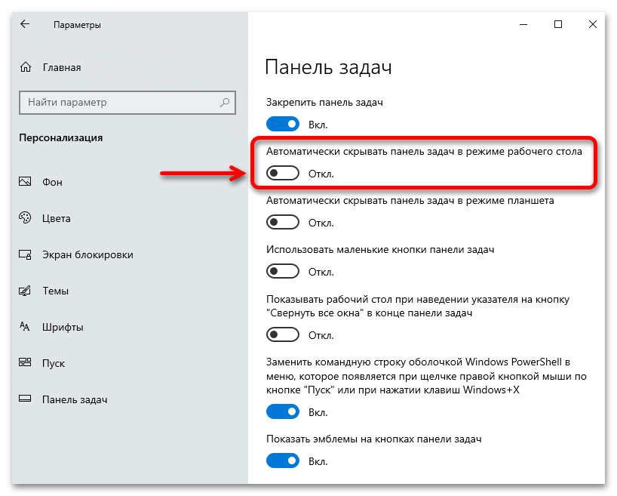617x496 pixels.
Task: Click the Пуск start icon
Action: click(x=25, y=363)
